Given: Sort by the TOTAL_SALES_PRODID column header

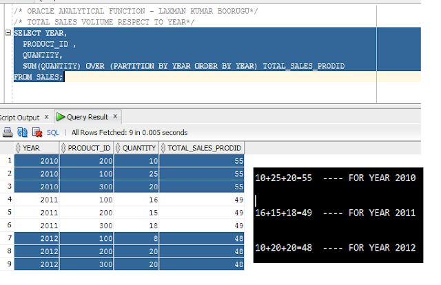Looking at the screenshot, I should pyautogui.click(x=202, y=148).
